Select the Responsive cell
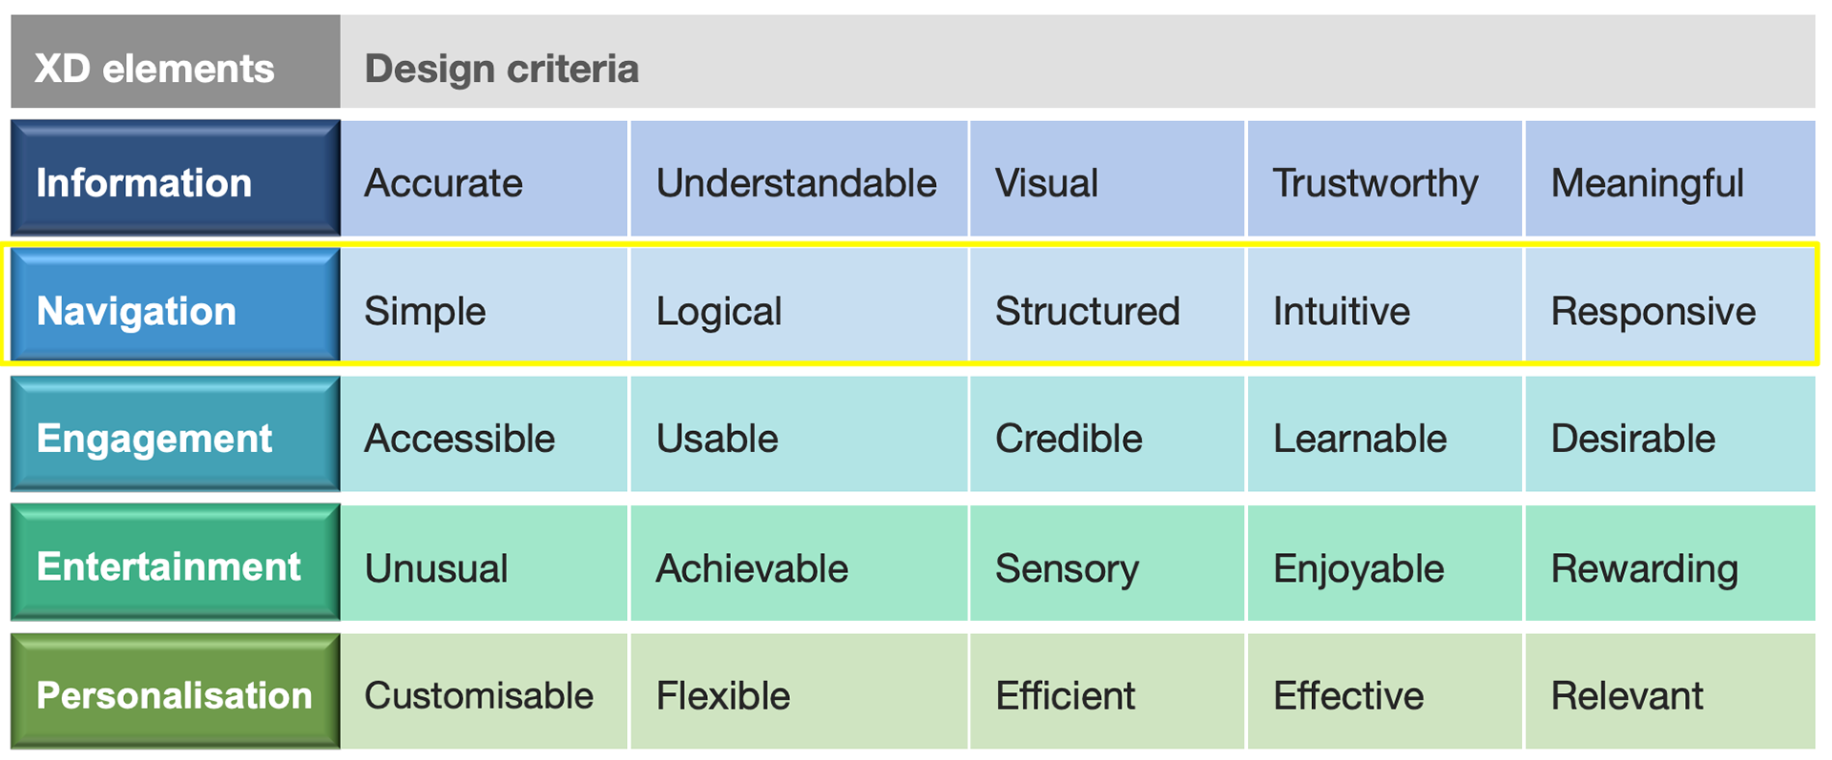Screen dimensions: 1832x760 click(1670, 305)
